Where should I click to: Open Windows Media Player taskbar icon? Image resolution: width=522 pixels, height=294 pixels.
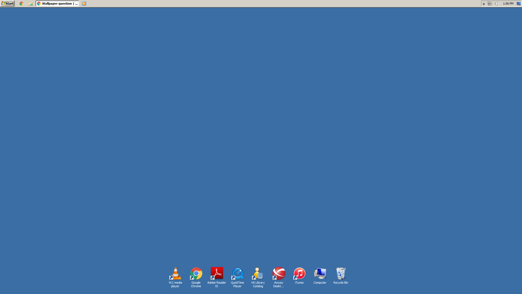pos(84,4)
